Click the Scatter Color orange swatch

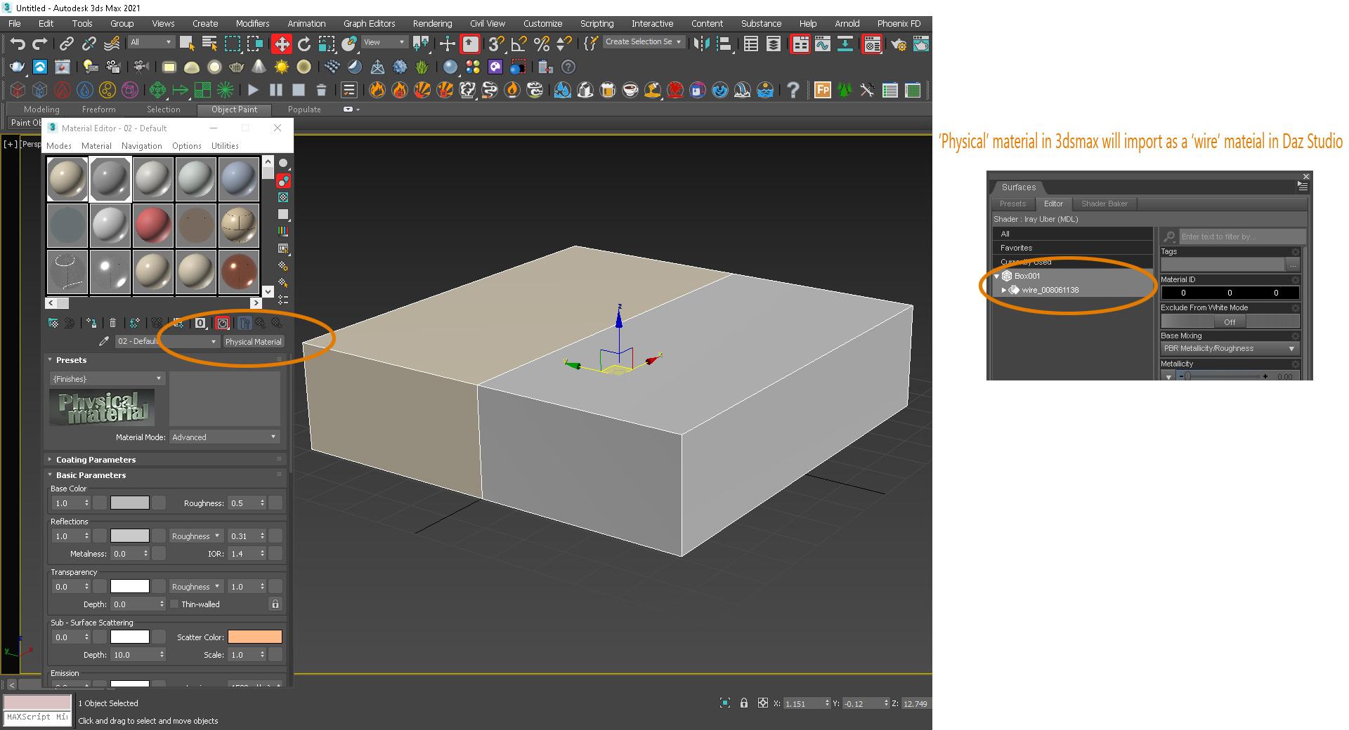click(x=254, y=637)
